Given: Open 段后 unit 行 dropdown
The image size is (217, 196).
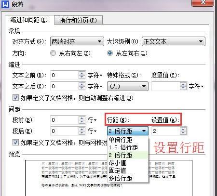Looking at the screenshot, I should coord(92,131).
